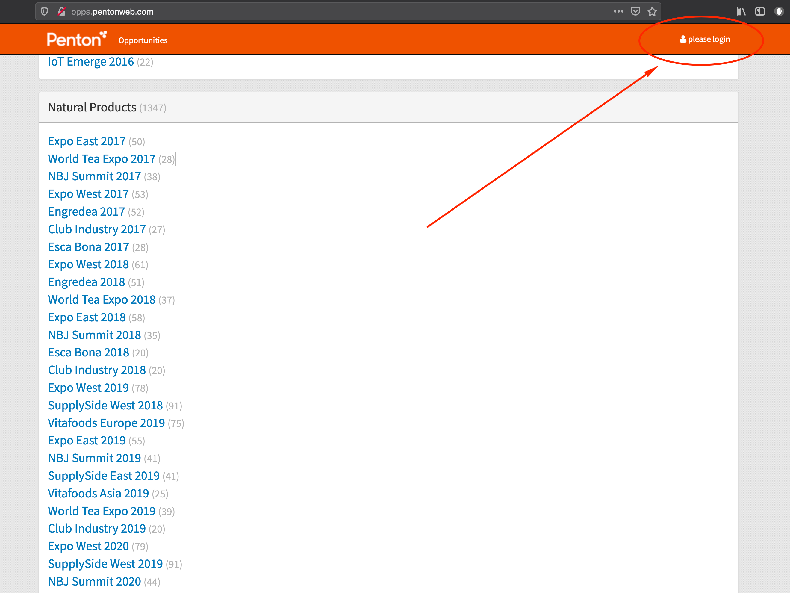The width and height of the screenshot is (790, 593).
Task: Bookmark this page with the star icon
Action: click(x=652, y=11)
